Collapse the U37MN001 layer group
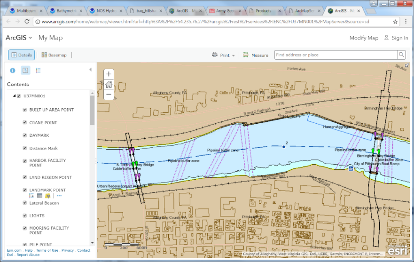This screenshot has width=414, height=262. 14,96
